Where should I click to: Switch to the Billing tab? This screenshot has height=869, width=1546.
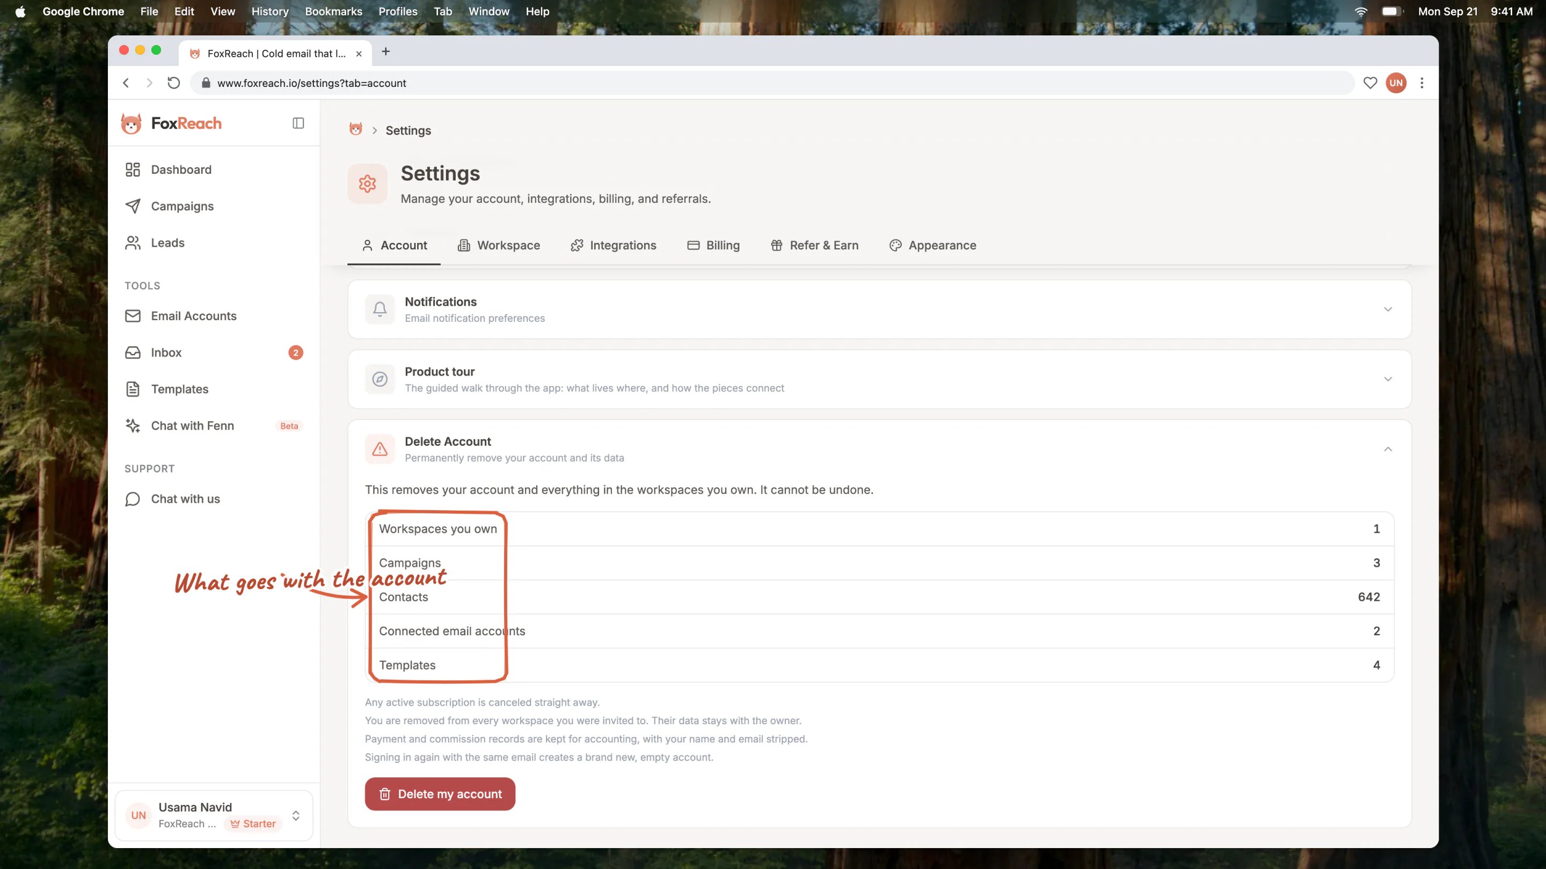click(713, 245)
